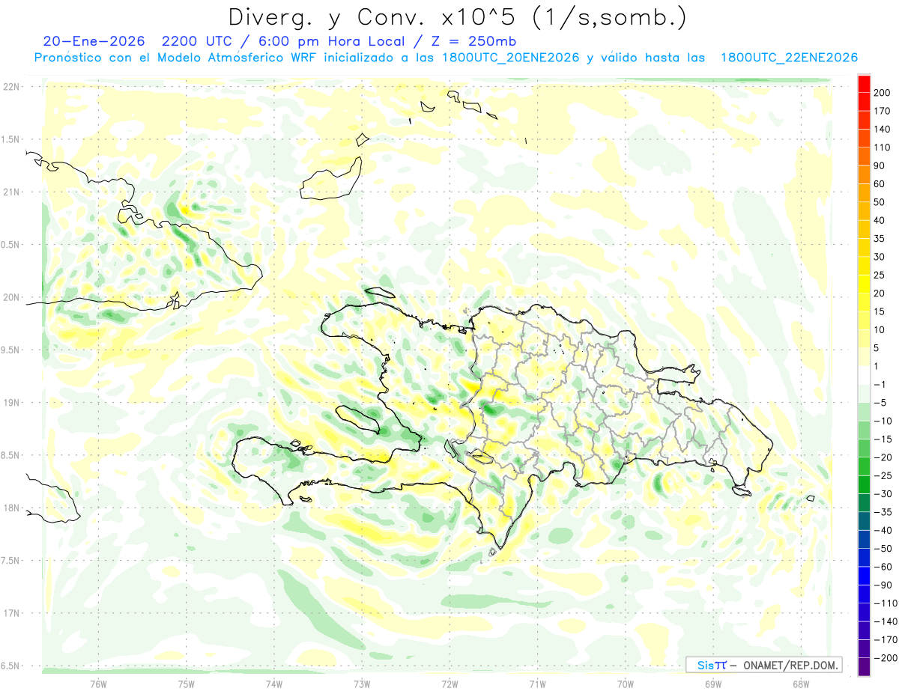Click the white color bar segment between 1 and -1

pyautogui.click(x=864, y=375)
